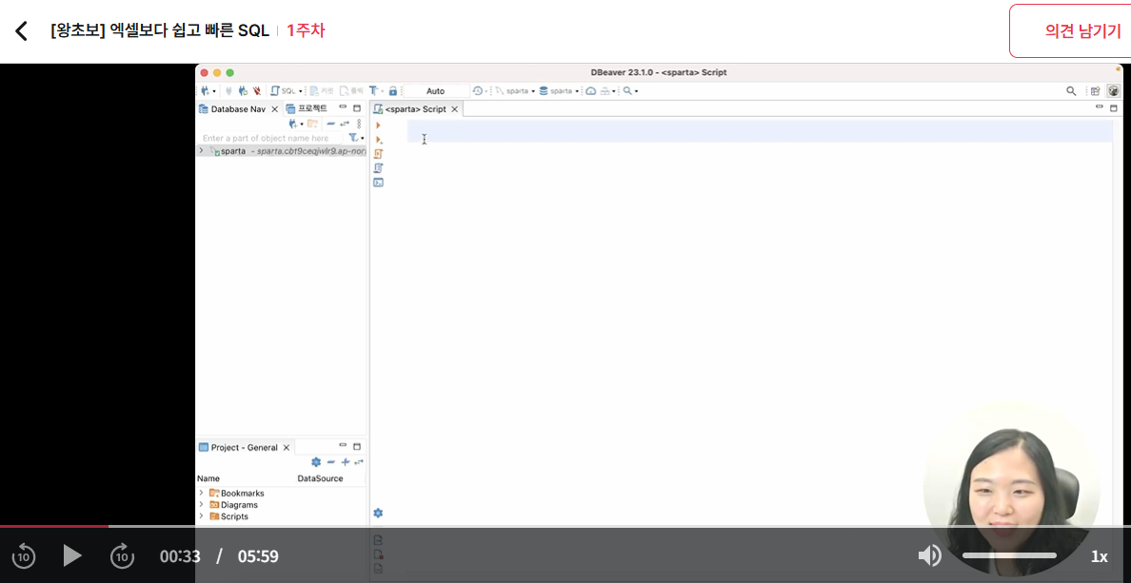Seek along the video progress bar

pos(565,526)
